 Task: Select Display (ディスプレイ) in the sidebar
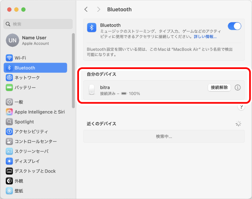[27, 161]
